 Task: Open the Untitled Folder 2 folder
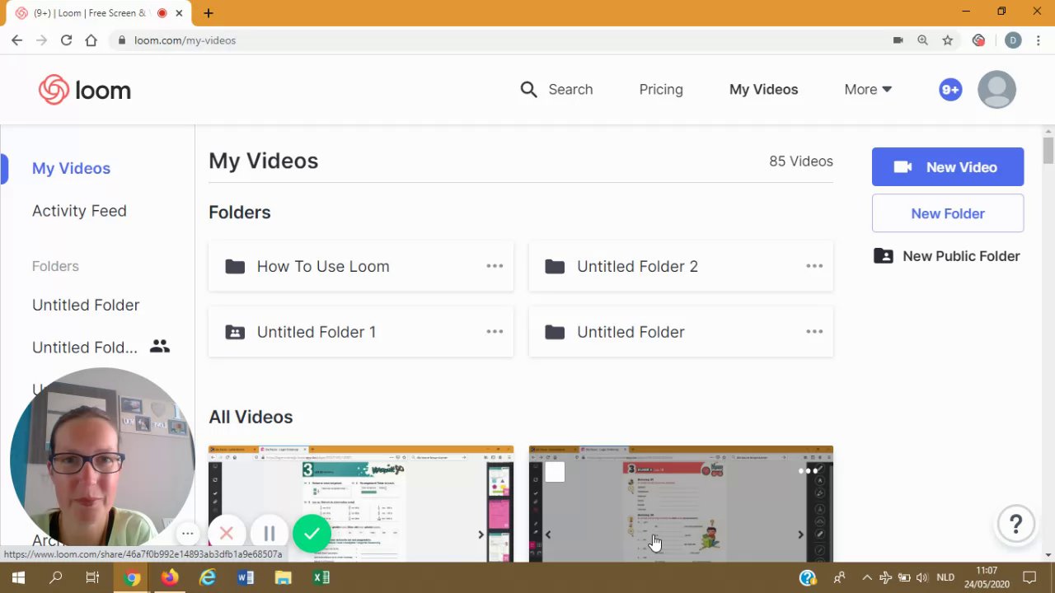(x=681, y=266)
